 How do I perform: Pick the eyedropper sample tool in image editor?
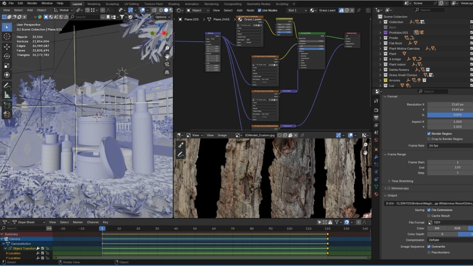[x=181, y=145]
